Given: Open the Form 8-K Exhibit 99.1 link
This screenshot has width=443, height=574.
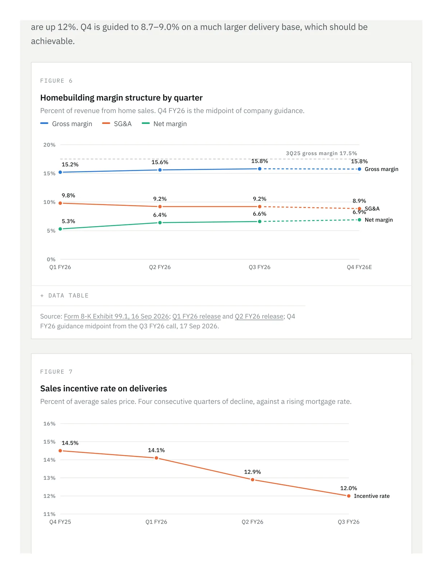Looking at the screenshot, I should [x=117, y=316].
